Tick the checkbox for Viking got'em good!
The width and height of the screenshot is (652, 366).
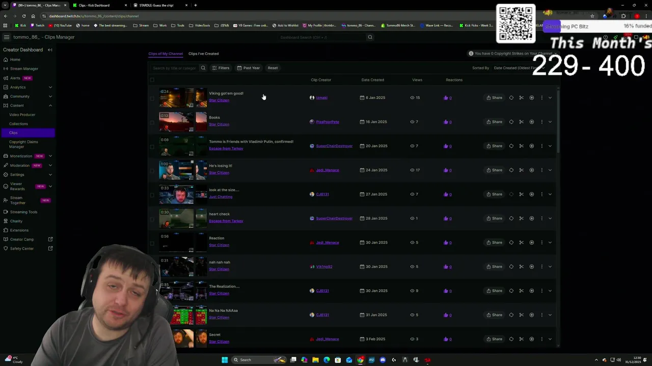click(152, 98)
